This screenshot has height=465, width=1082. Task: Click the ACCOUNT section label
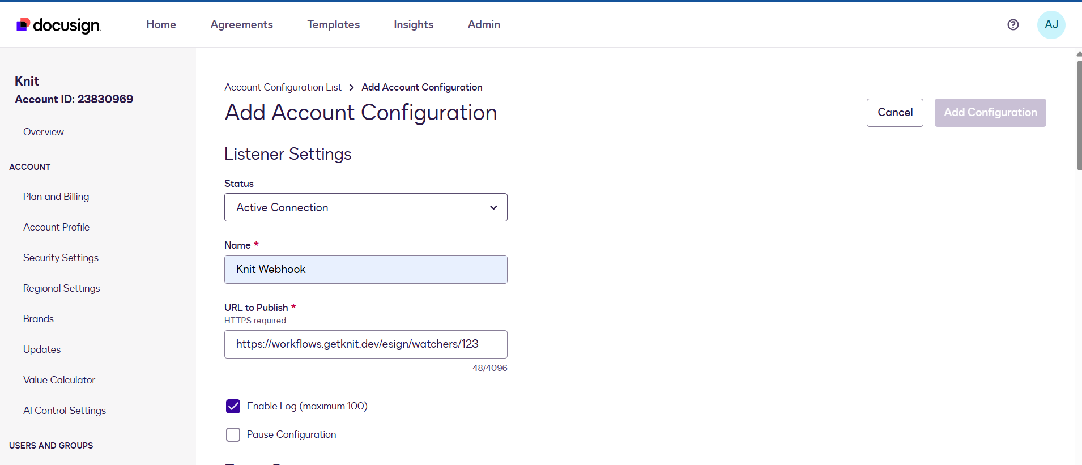(x=30, y=167)
